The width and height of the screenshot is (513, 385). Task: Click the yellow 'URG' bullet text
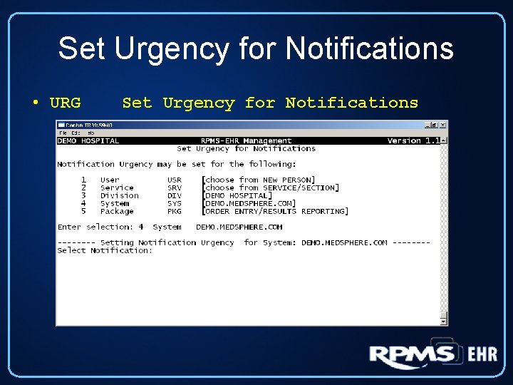tap(65, 103)
